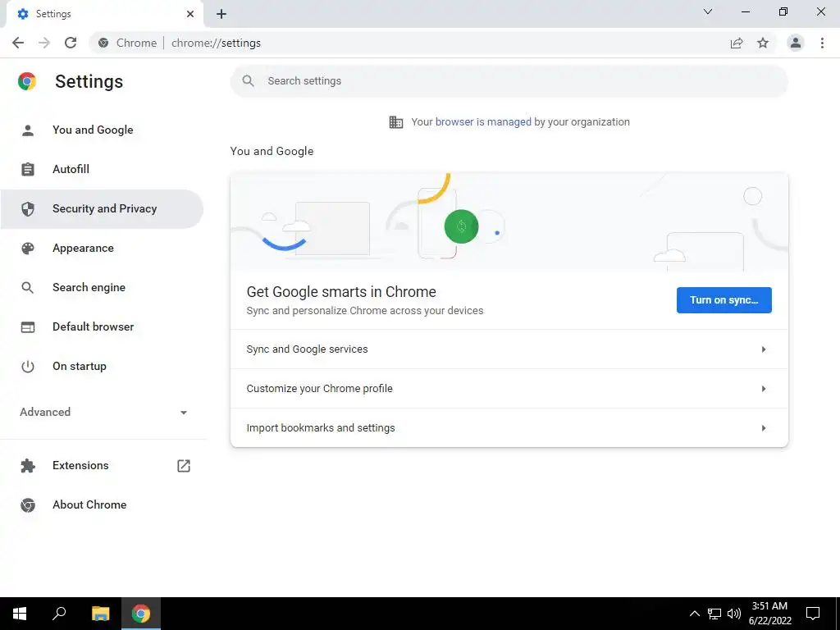This screenshot has height=630, width=840.
Task: Open the 'browser is managed' link
Action: click(x=483, y=122)
